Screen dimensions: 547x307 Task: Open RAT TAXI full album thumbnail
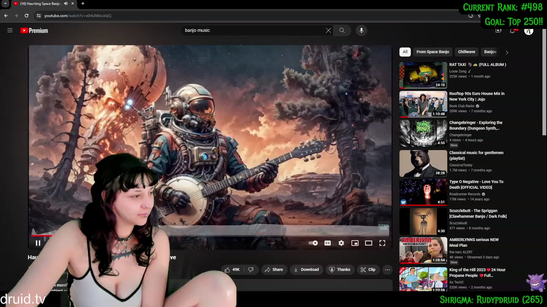[x=423, y=75]
